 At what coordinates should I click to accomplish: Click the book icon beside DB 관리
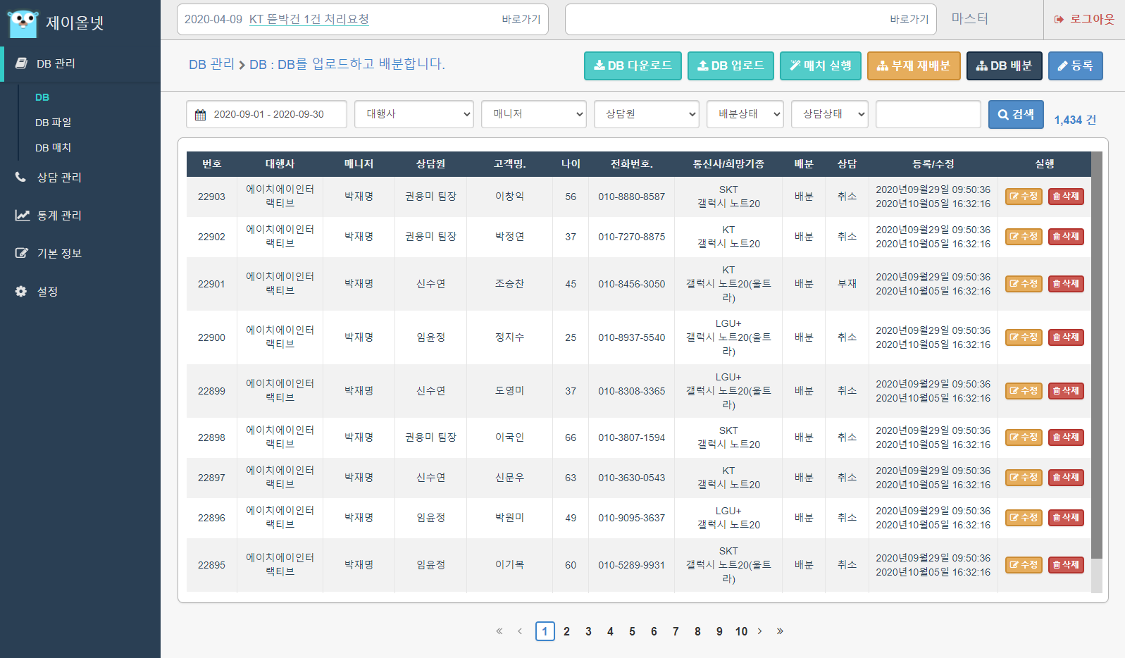21,63
